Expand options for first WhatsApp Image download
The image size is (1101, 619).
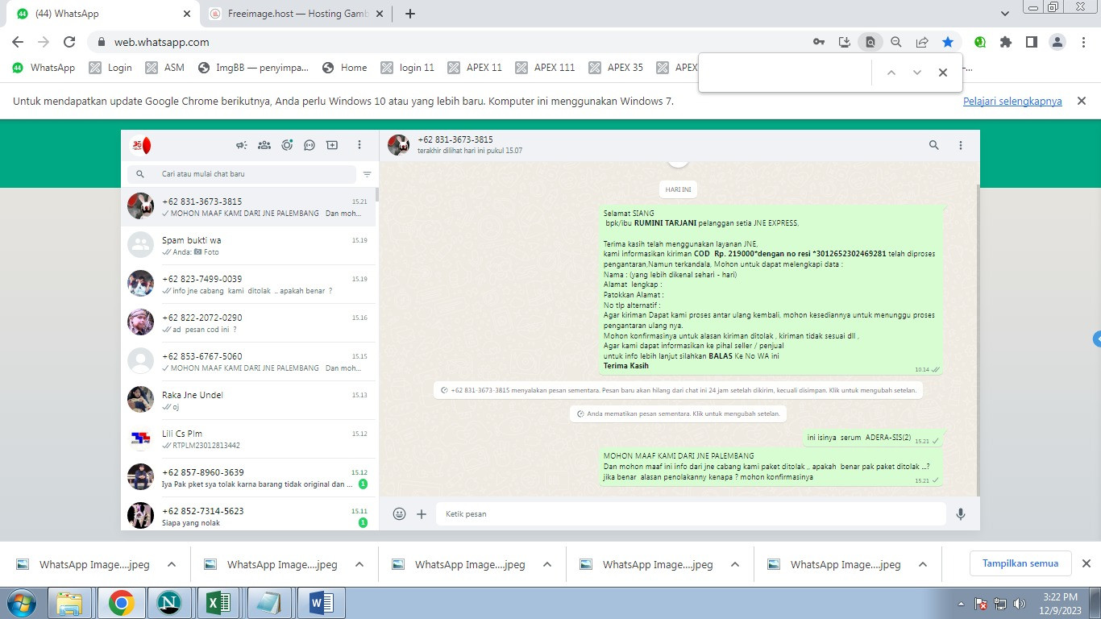pyautogui.click(x=172, y=564)
